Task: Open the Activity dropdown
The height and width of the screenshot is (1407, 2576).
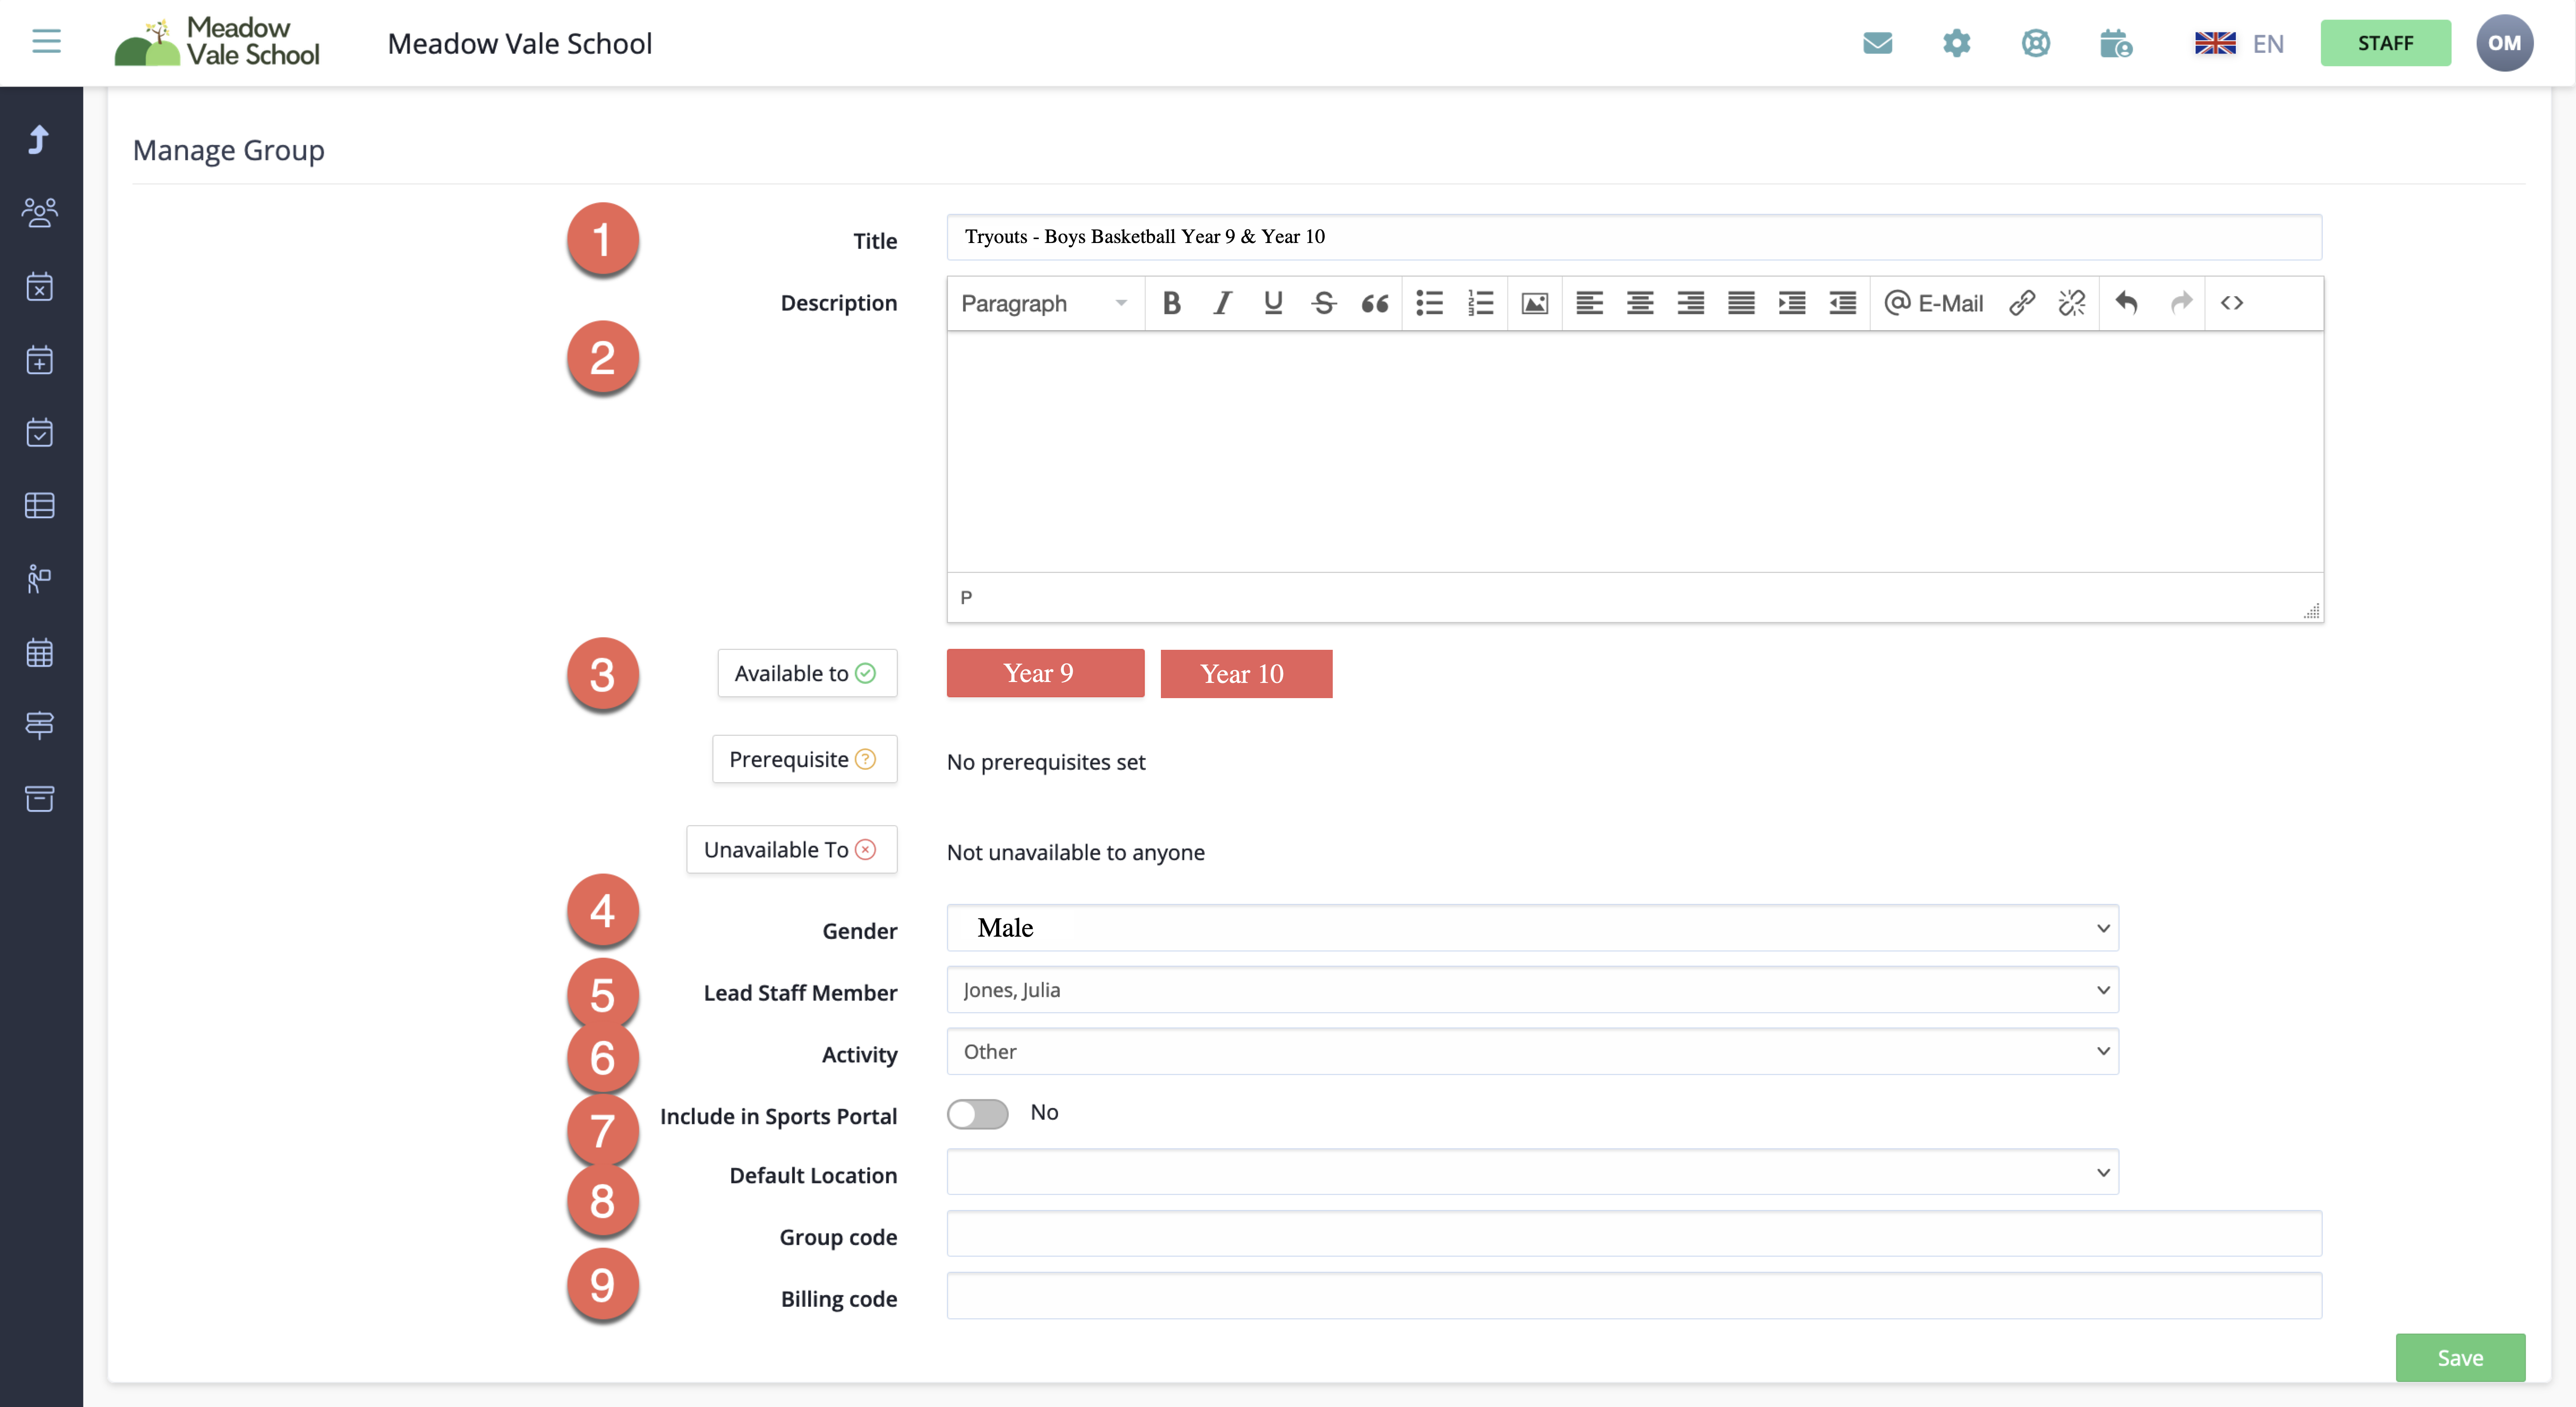Action: click(1532, 1052)
